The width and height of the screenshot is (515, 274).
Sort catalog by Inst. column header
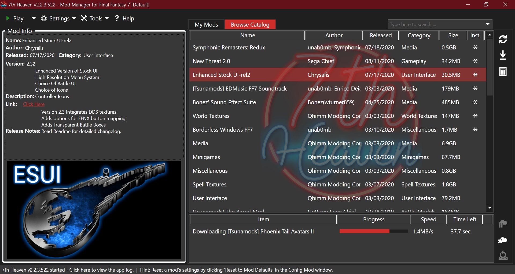click(475, 35)
